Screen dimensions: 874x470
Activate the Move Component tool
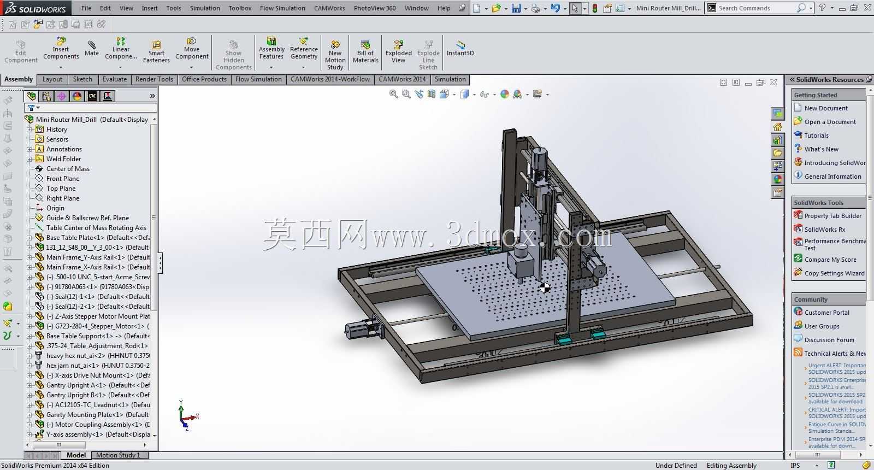[x=192, y=49]
